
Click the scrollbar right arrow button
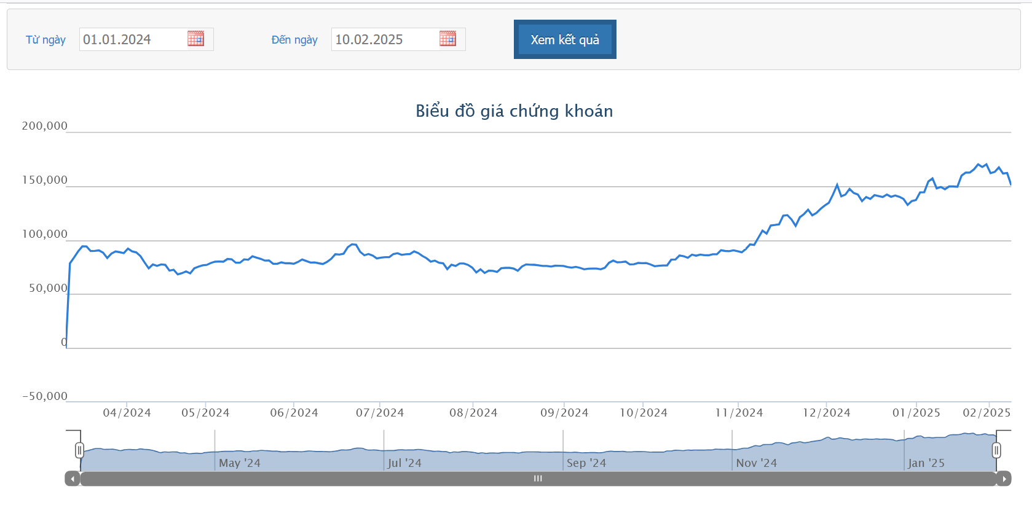pos(1004,479)
